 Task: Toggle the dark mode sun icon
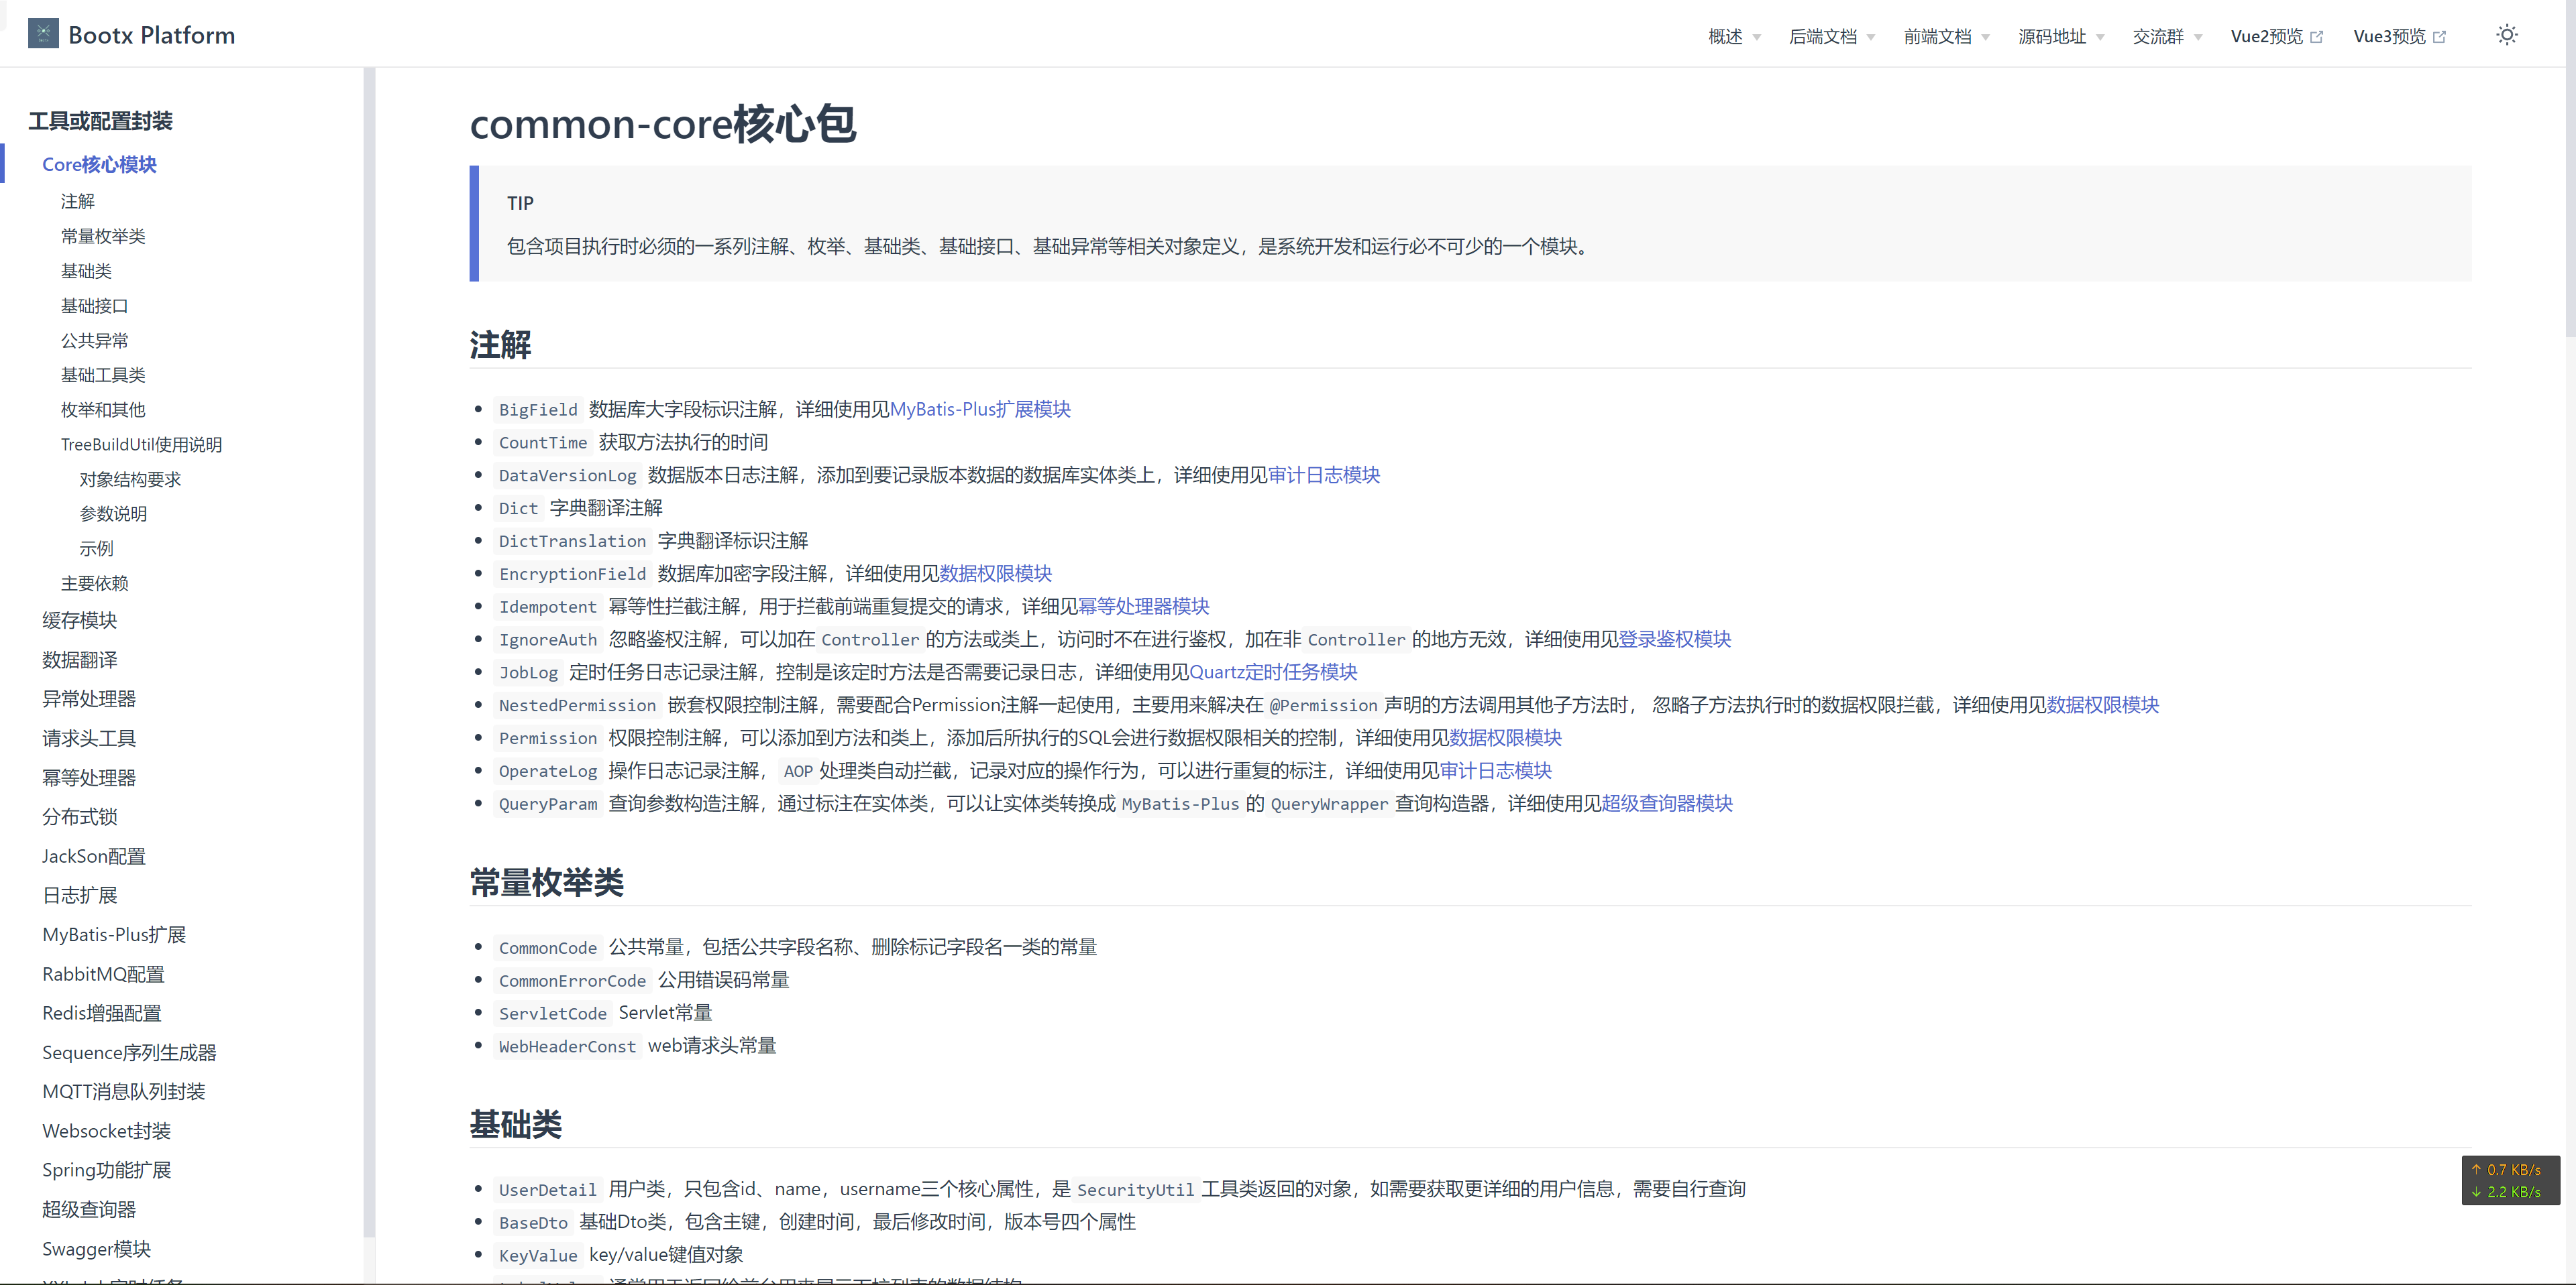[2506, 35]
